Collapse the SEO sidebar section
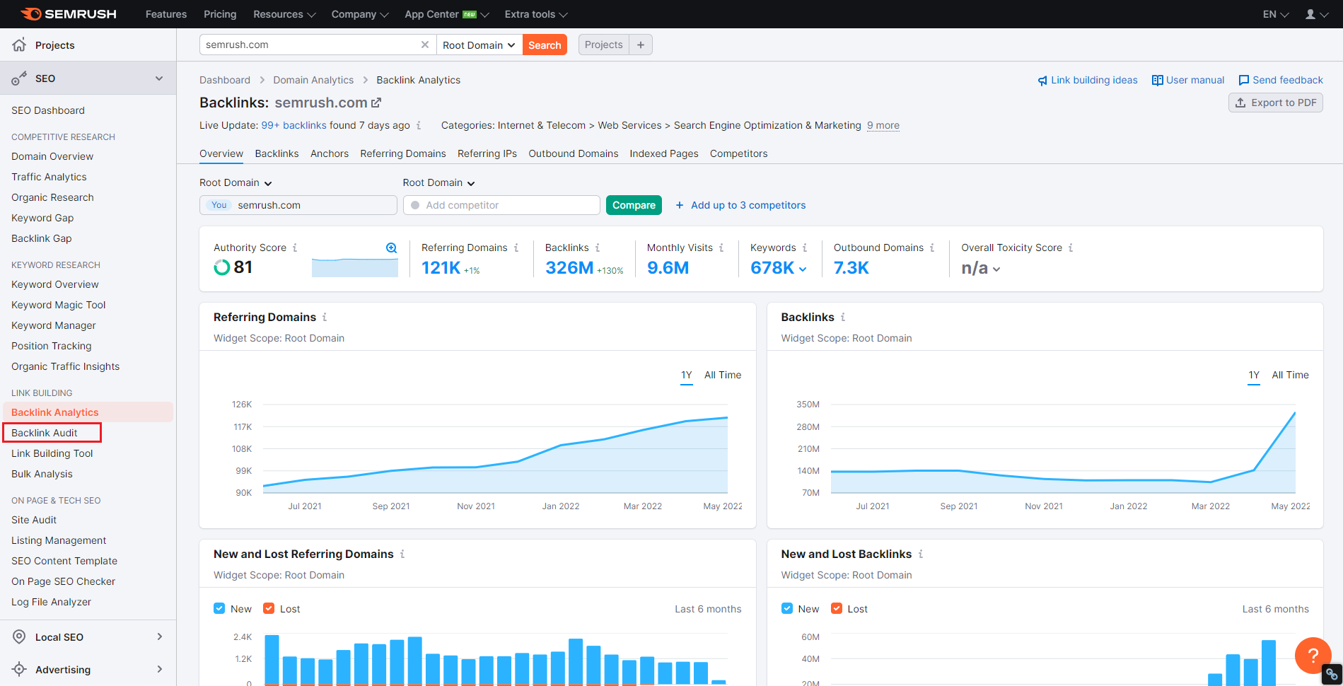 point(159,79)
